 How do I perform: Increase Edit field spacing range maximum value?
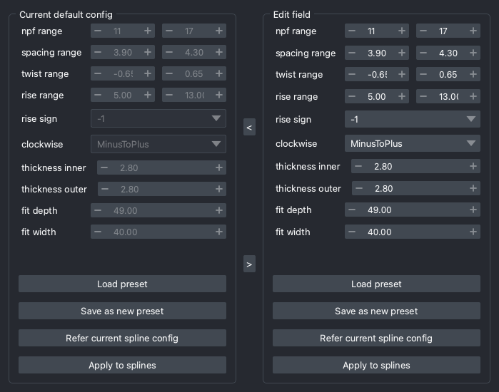tap(473, 53)
